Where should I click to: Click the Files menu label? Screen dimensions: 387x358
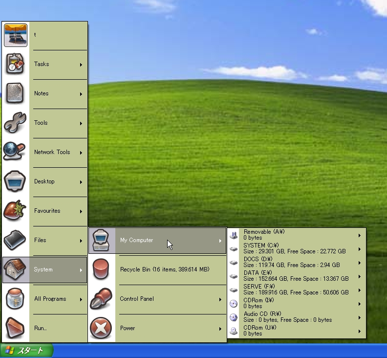(40, 240)
